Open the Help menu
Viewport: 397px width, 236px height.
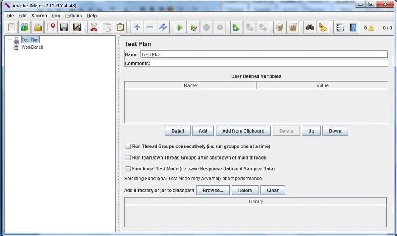pyautogui.click(x=92, y=16)
